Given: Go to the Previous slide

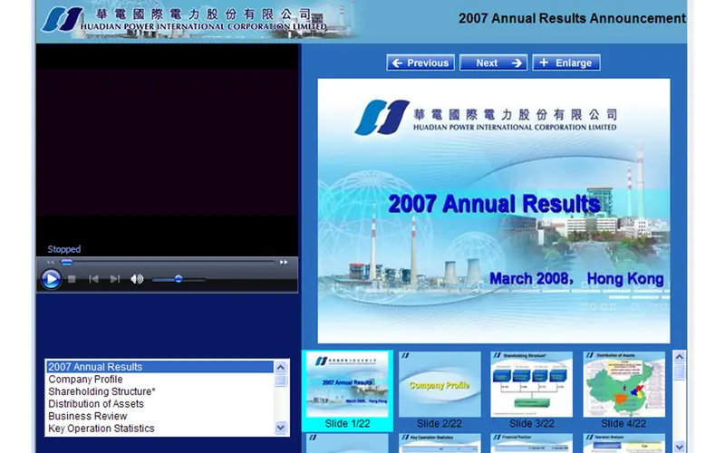Looking at the screenshot, I should pyautogui.click(x=420, y=63).
